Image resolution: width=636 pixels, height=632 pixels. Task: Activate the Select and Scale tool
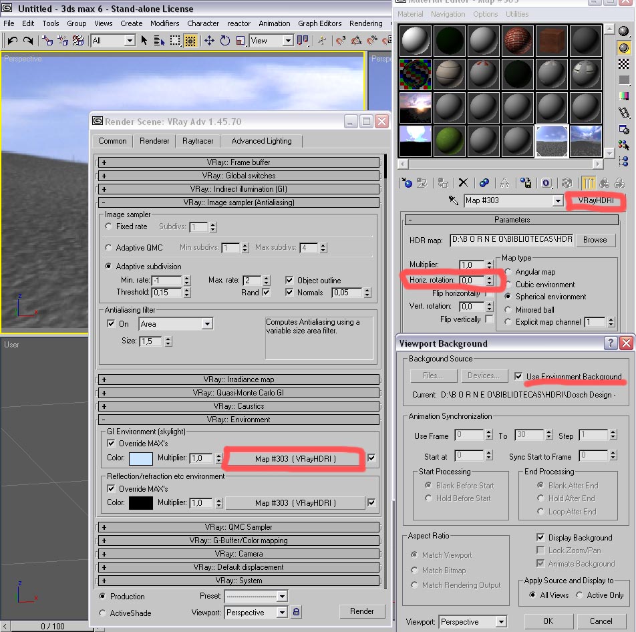tap(240, 41)
